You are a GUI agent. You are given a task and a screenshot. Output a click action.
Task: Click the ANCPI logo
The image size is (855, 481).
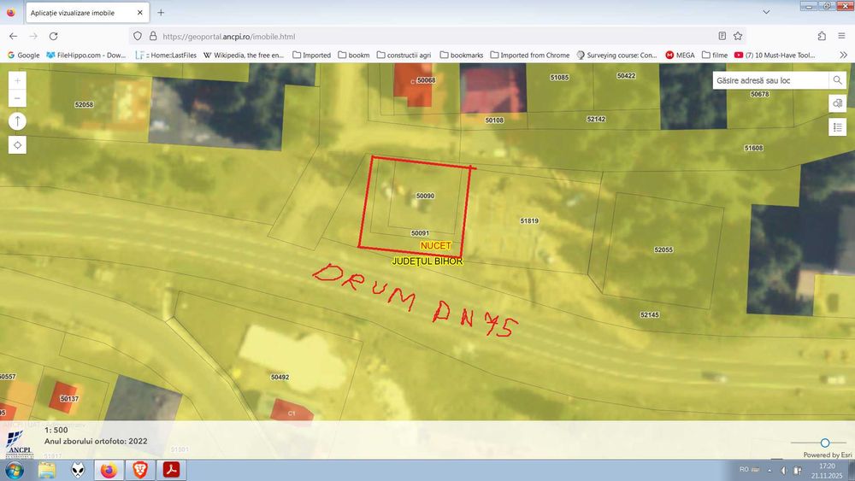click(x=20, y=443)
